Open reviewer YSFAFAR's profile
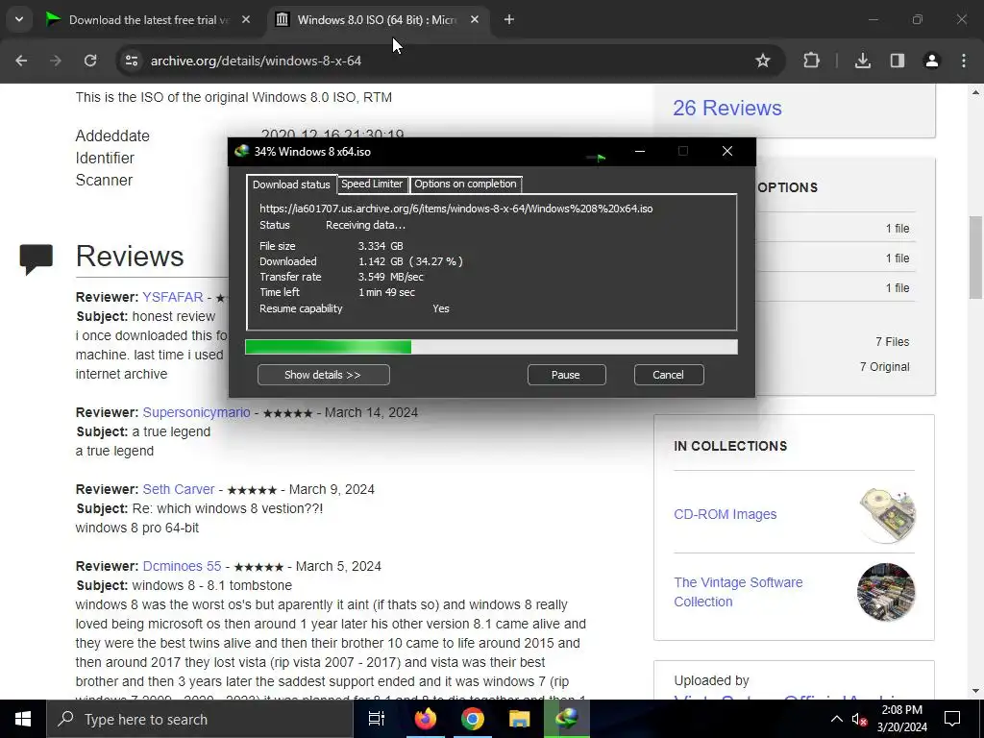Screen dimensions: 984x738 (x=173, y=297)
